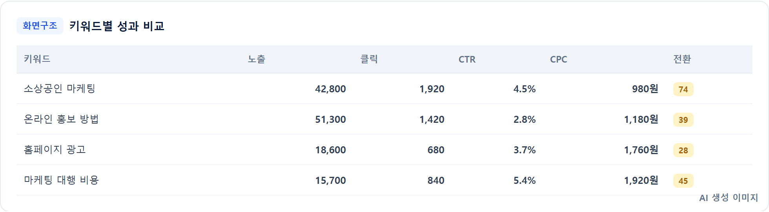Screen dimensions: 769x212
Task: Sort by the 노출 column header
Action: coord(257,59)
